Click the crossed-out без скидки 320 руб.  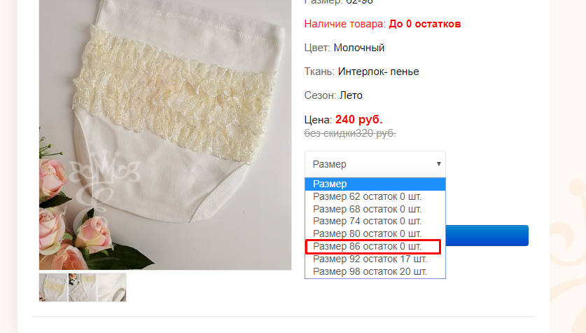pyautogui.click(x=350, y=133)
